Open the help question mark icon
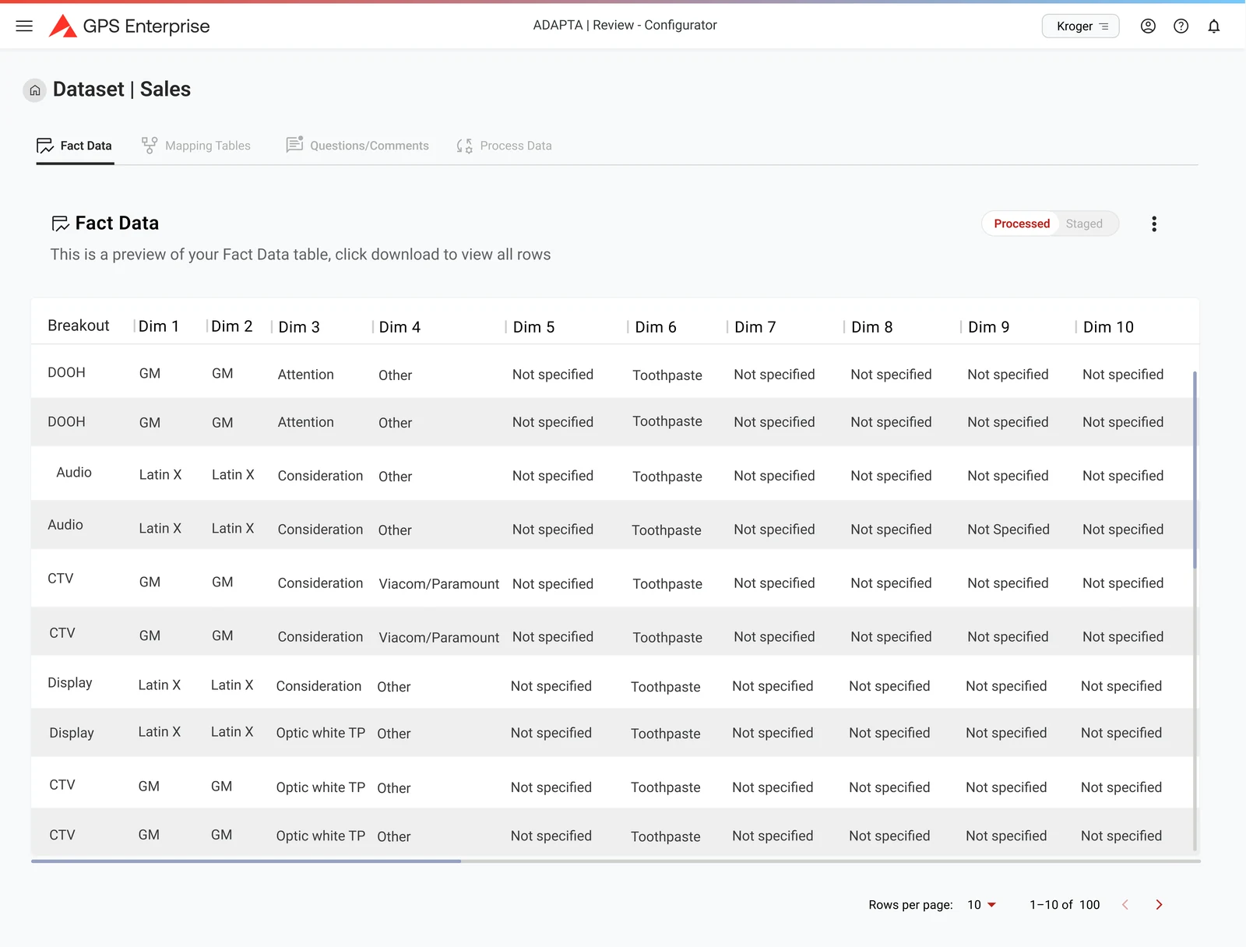The height and width of the screenshot is (947, 1246). [1181, 26]
